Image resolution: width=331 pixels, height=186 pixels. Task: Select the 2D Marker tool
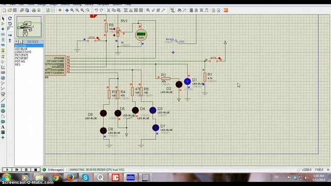click(3, 137)
